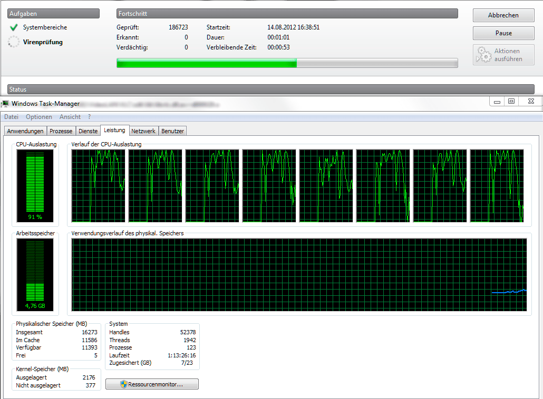Click the Windows Task-Manager title text
Viewport: 543px width, 399px height.
(x=46, y=103)
